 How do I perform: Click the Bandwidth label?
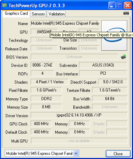[x=82, y=107]
